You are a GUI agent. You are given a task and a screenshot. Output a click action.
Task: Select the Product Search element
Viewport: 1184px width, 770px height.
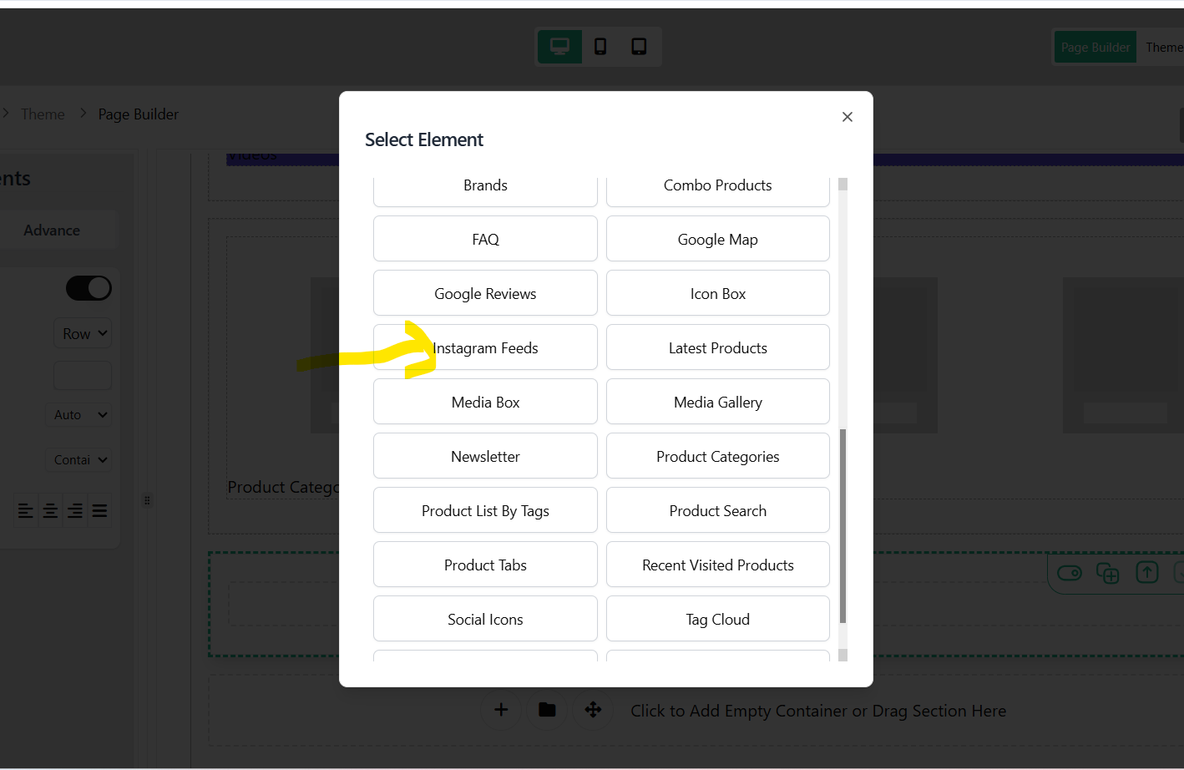tap(718, 510)
